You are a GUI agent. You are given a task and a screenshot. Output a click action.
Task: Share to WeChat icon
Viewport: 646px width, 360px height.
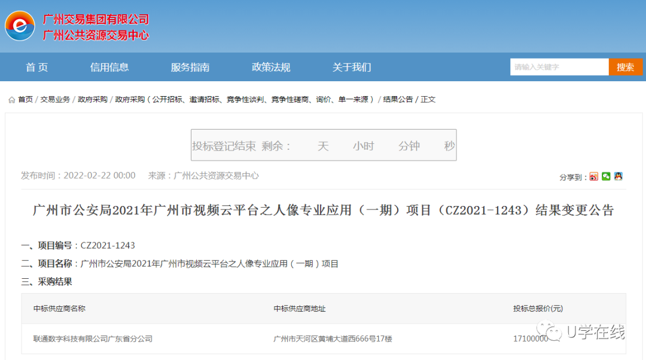pos(605,177)
